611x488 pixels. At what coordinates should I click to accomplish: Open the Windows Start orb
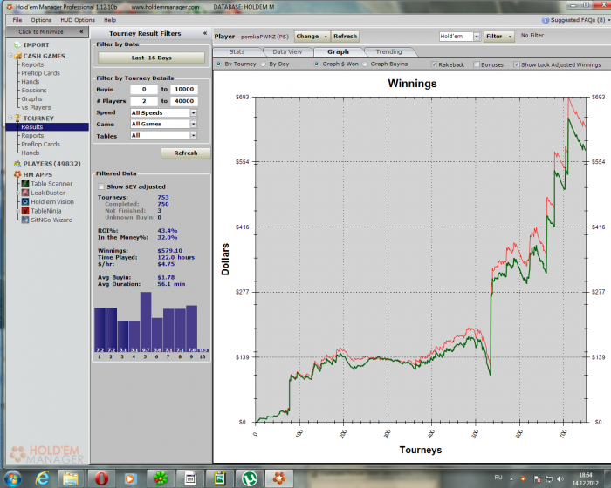pyautogui.click(x=13, y=478)
